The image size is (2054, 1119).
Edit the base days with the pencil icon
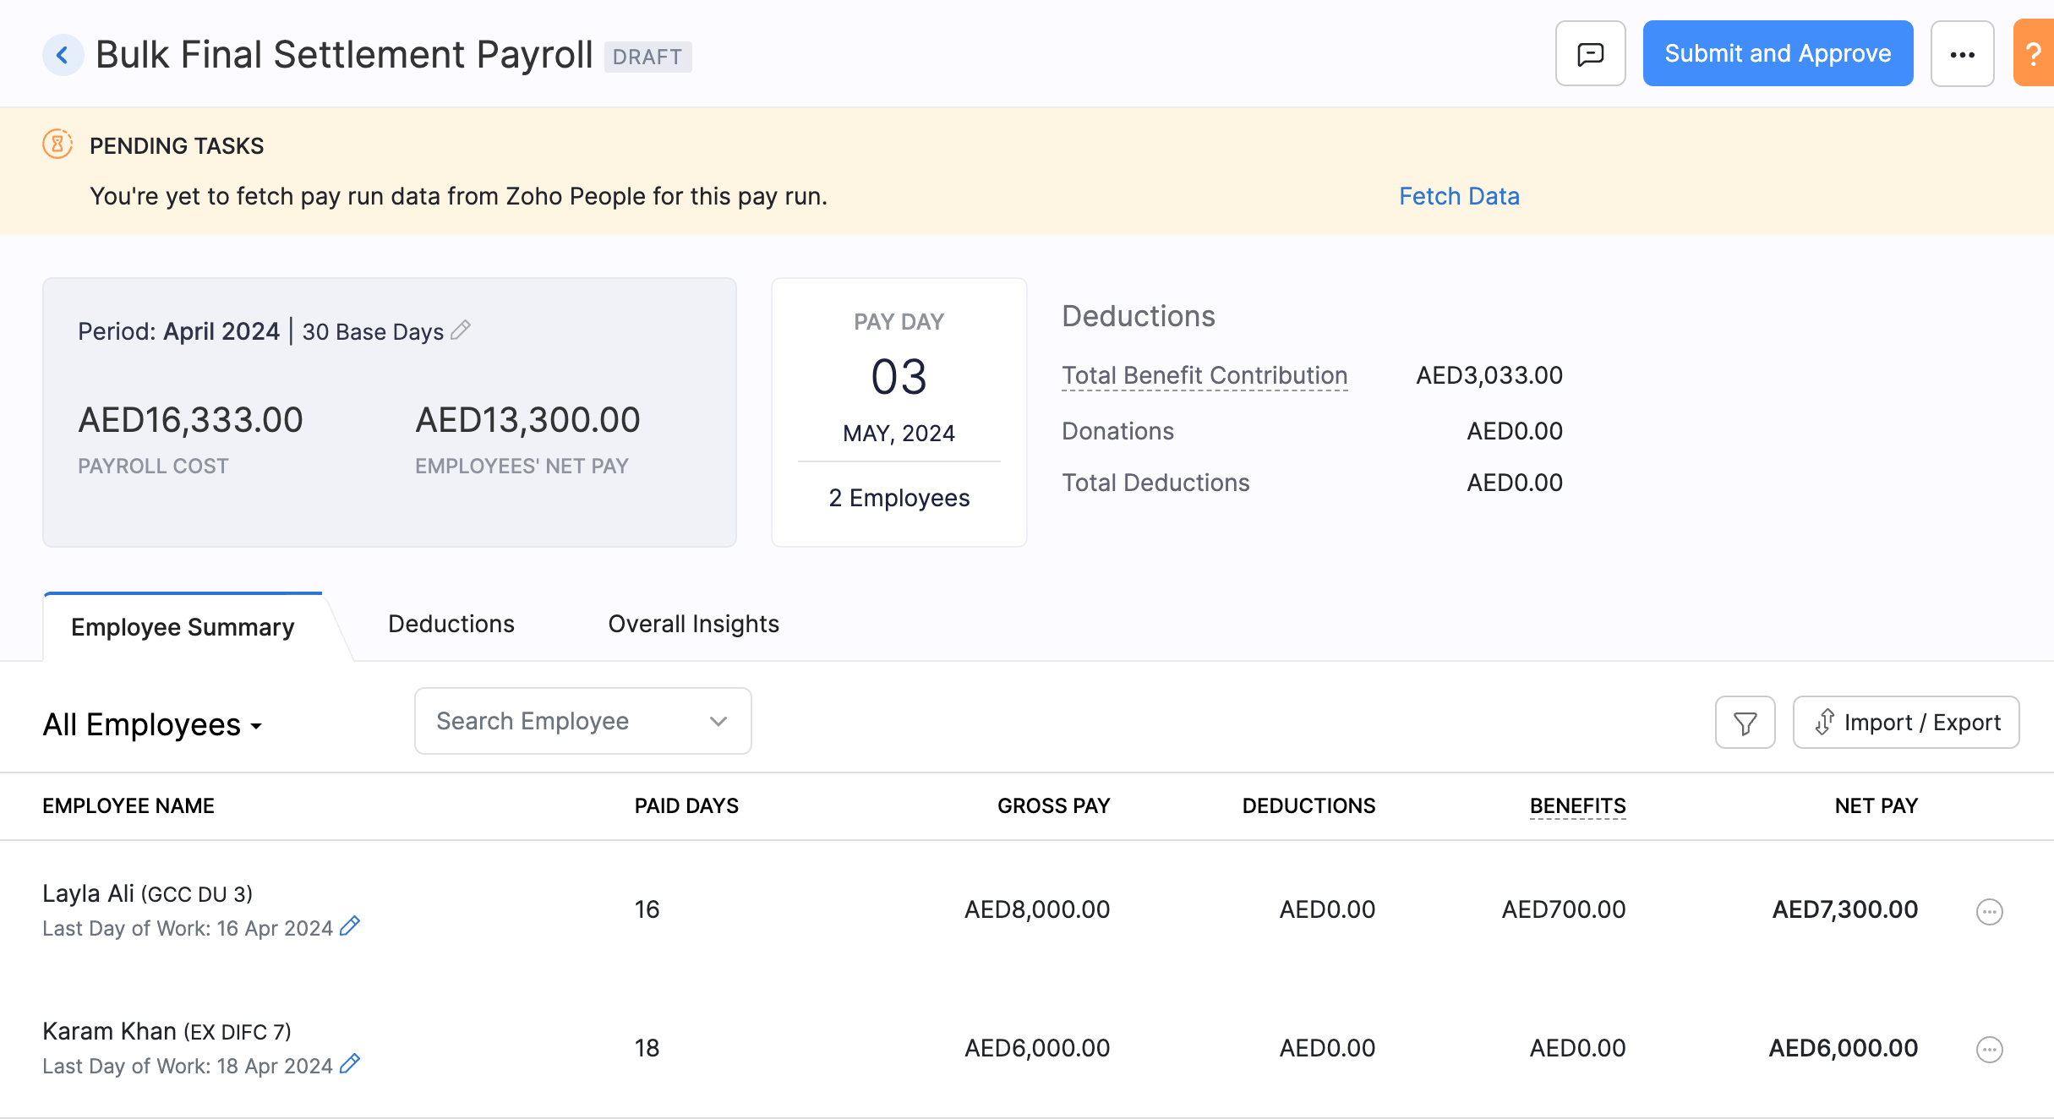click(x=462, y=331)
